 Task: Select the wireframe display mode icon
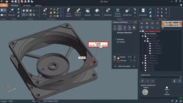click(x=34, y=11)
